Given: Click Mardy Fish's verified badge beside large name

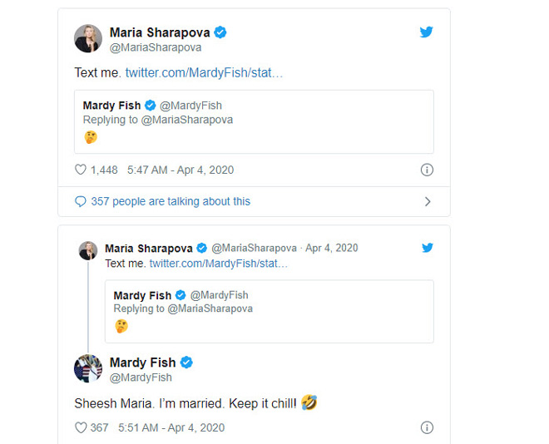Looking at the screenshot, I should coord(187,363).
